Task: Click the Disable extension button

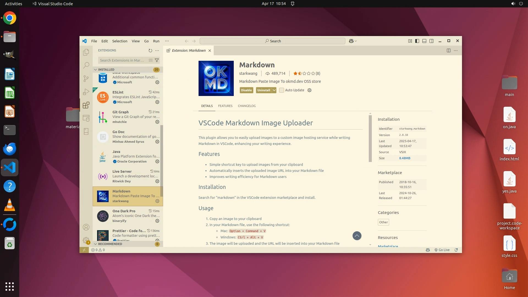Action: tap(246, 90)
